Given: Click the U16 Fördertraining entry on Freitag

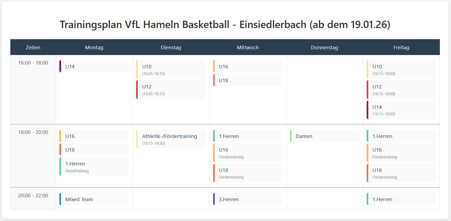Looking at the screenshot, I should (x=401, y=153).
